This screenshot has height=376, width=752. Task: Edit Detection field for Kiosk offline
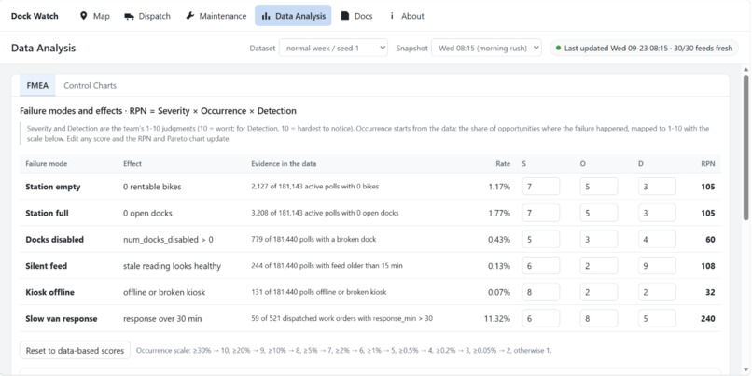[x=657, y=292]
